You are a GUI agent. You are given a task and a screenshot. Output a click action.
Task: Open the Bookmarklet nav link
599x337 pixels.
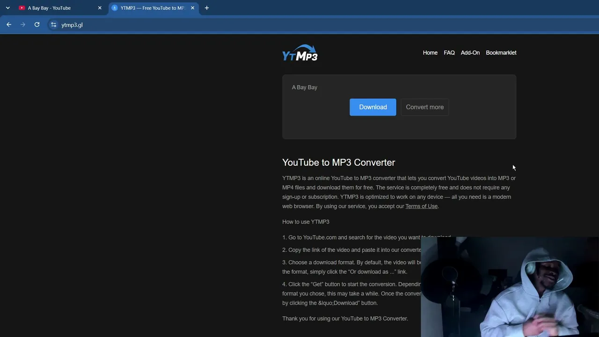tap(501, 53)
